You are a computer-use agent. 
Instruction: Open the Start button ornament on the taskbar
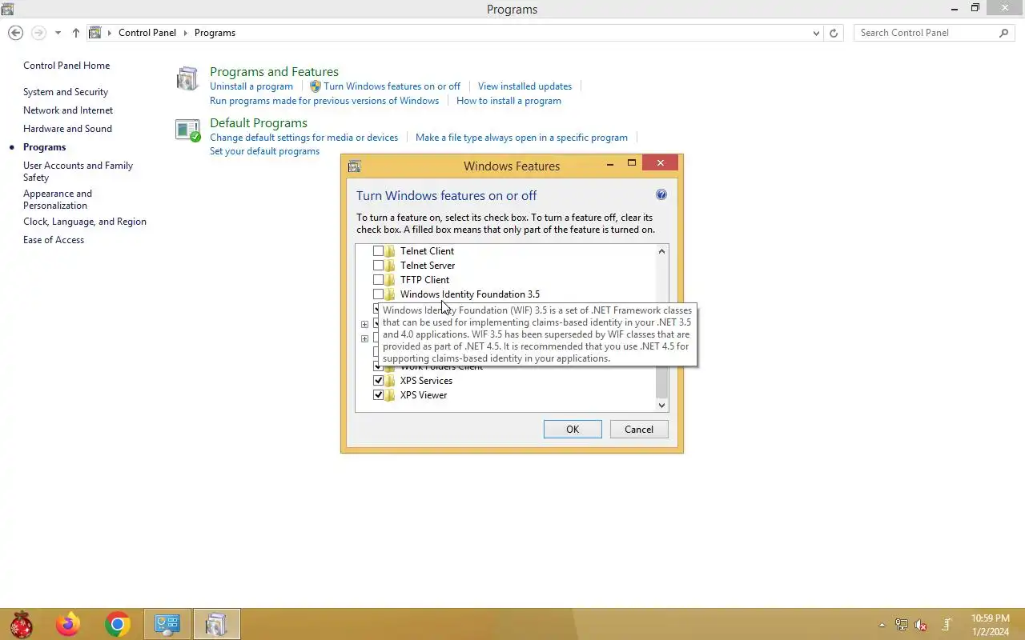(21, 624)
